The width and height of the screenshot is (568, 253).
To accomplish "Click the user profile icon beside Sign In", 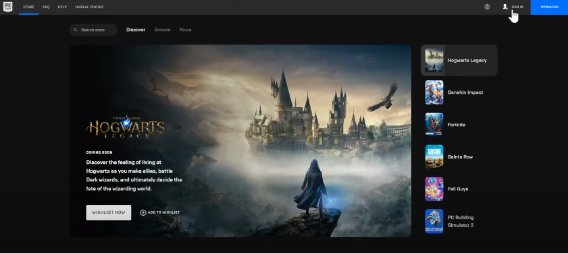I will click(x=505, y=7).
